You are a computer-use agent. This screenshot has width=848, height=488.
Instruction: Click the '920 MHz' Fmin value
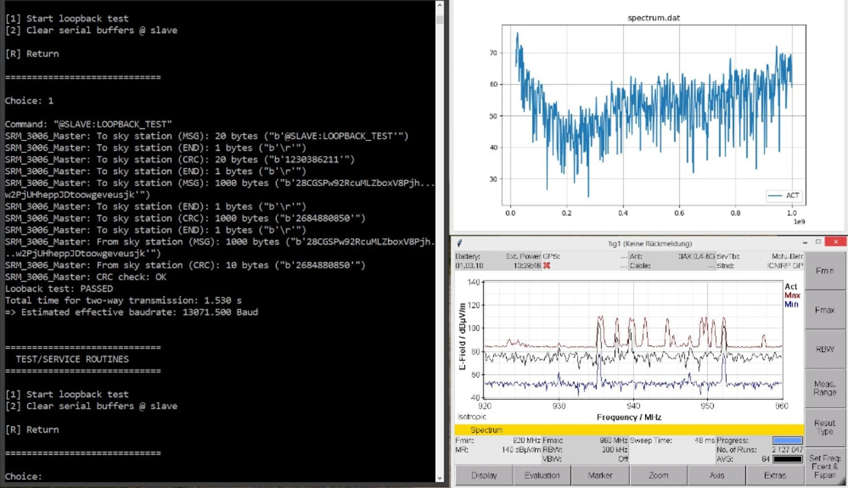pyautogui.click(x=528, y=440)
